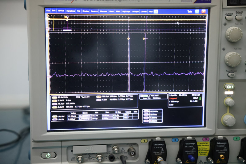
Task: Push the Default Setup front-panel button
Action: (239, 18)
